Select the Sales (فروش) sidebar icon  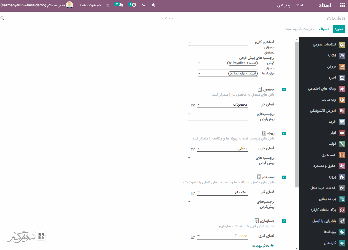342,67
